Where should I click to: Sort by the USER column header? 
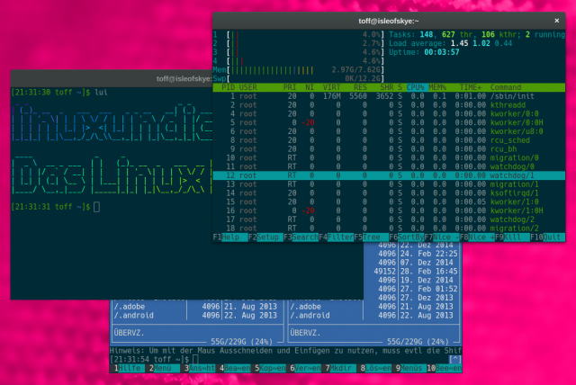(x=248, y=87)
